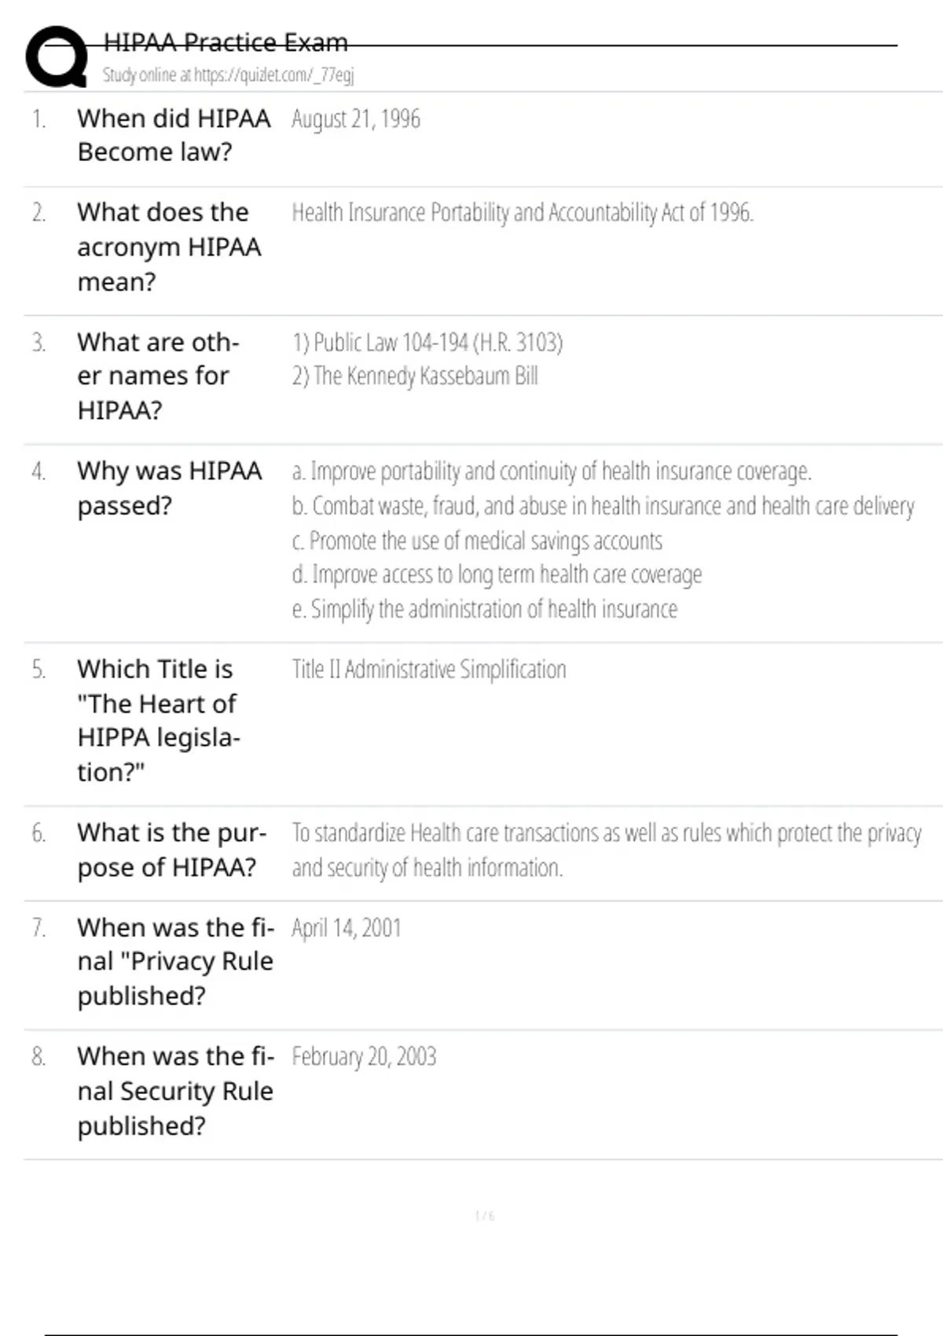This screenshot has width=943, height=1336.
Task: Click "Simplify the administration of health insurance"
Action: coord(484,609)
